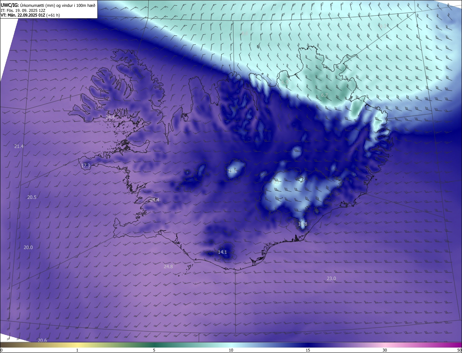Click the 24.4 value on the Reykjanes peninsula

154,200
